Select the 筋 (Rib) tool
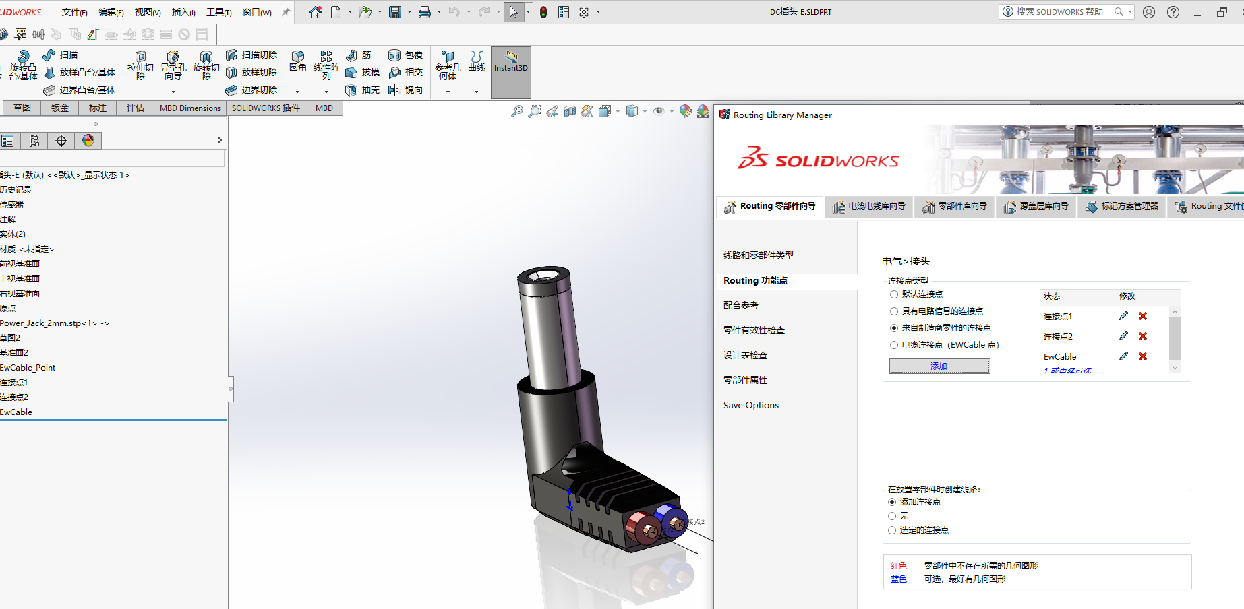 [x=361, y=54]
